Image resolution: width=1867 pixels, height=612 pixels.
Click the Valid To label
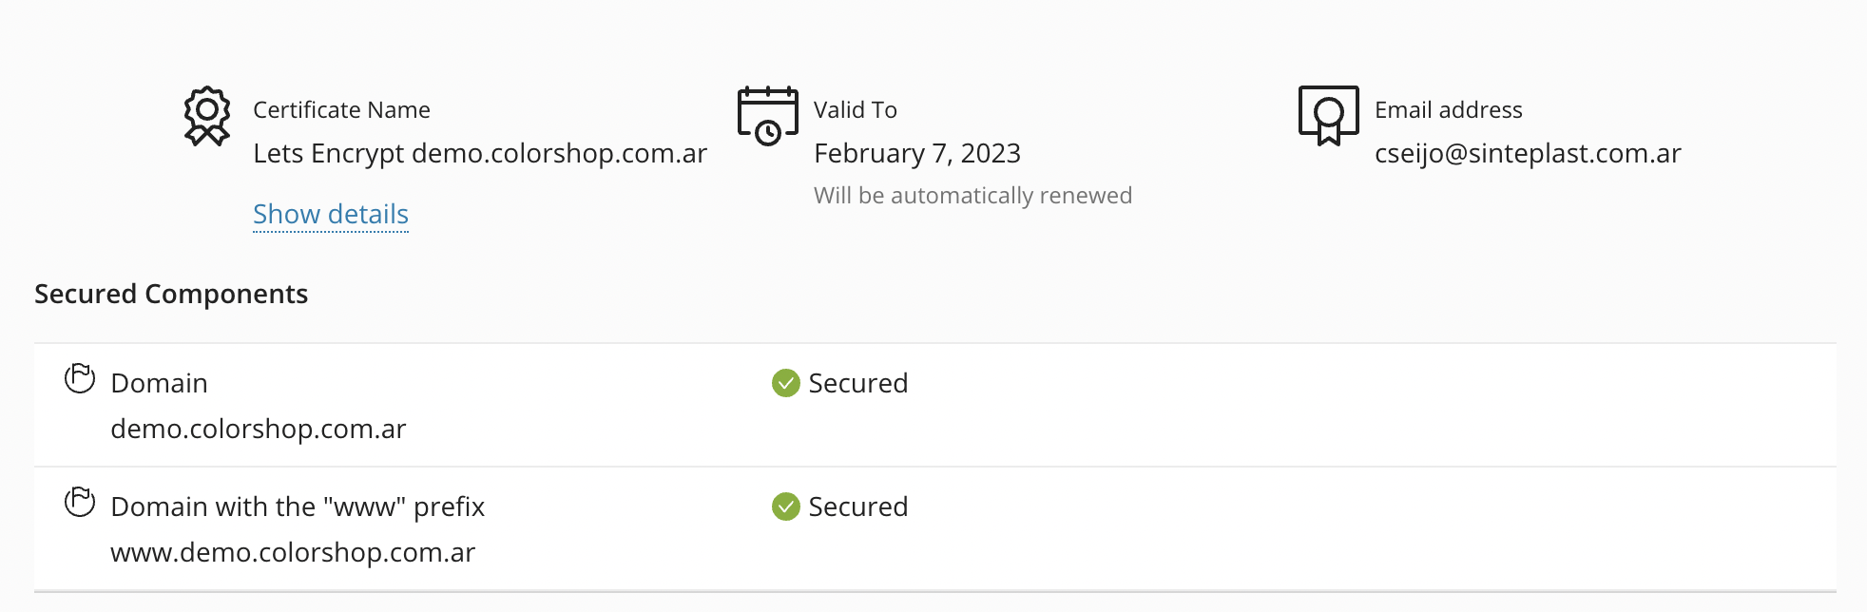(855, 110)
